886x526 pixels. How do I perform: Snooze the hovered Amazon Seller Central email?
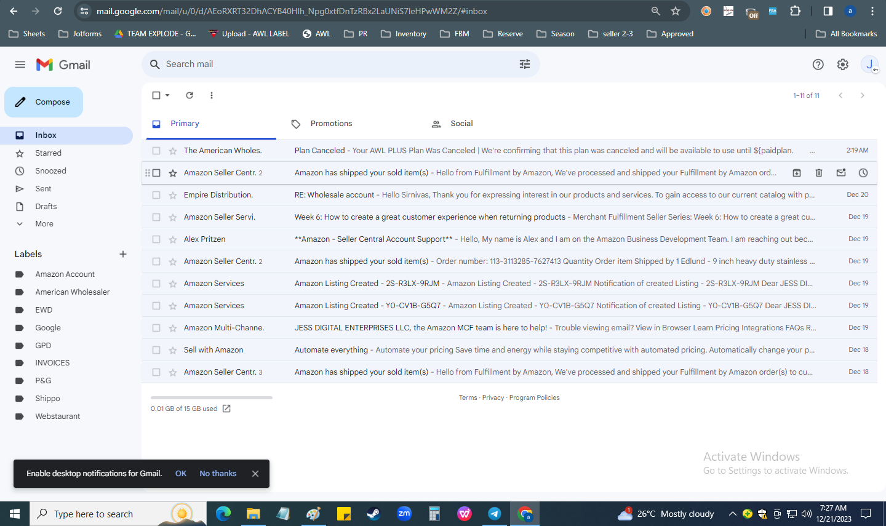[863, 173]
